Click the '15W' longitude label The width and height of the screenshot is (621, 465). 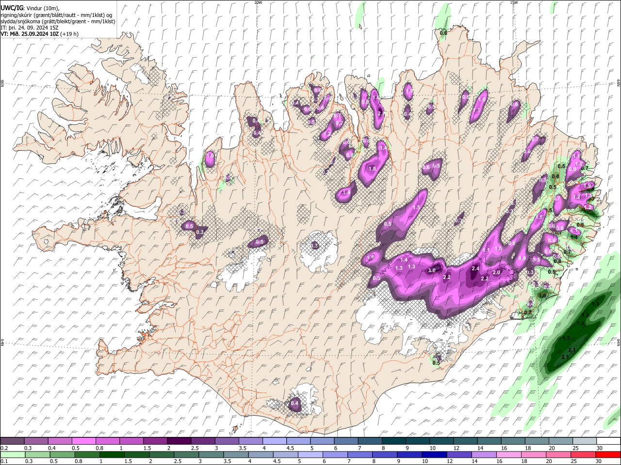[x=514, y=2]
